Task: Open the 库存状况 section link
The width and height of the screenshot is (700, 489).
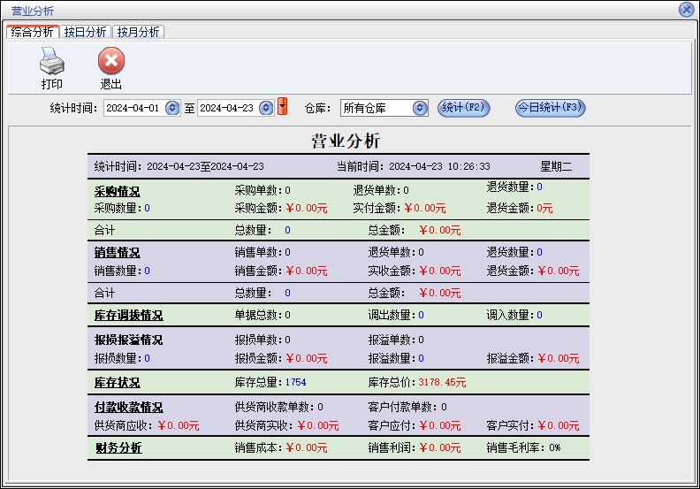Action: (x=117, y=382)
